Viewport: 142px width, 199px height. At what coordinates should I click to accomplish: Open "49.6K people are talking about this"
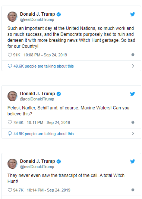pyautogui.click(x=44, y=66)
